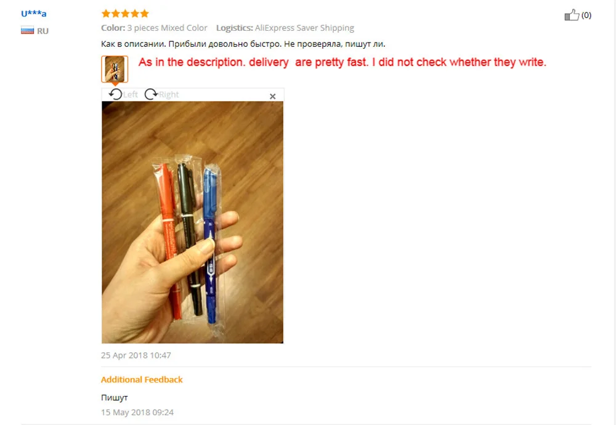Click "3 pieces Mixed Color" text
The image size is (616, 425).
click(x=167, y=28)
